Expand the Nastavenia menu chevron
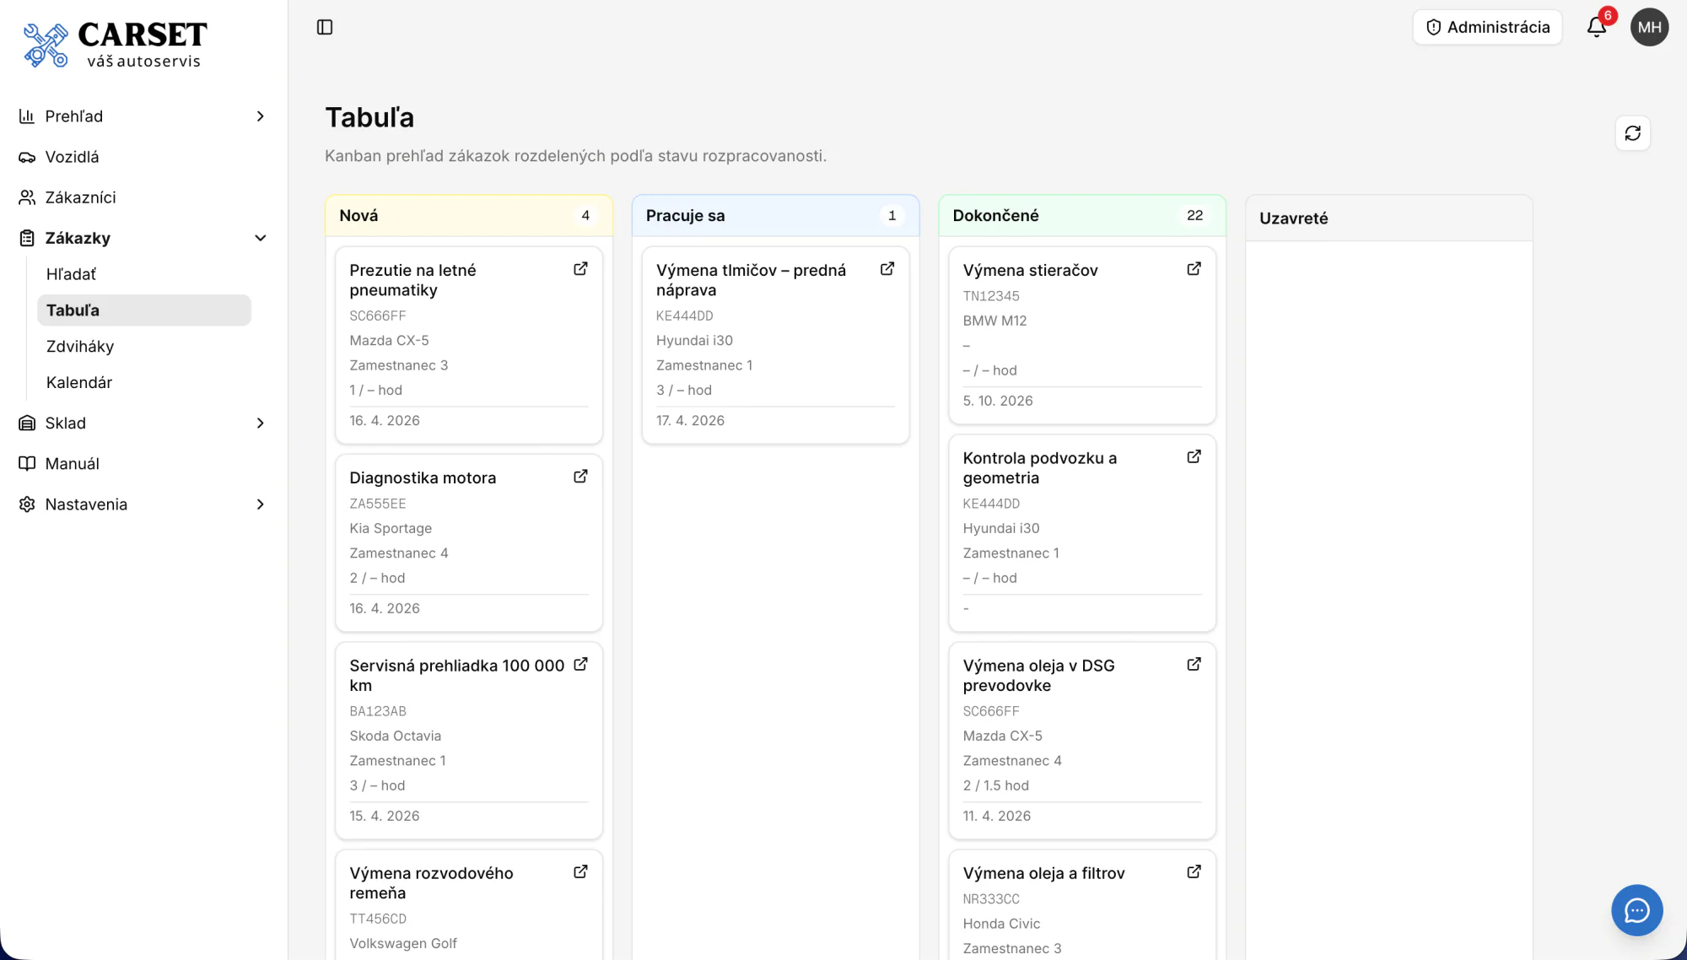This screenshot has width=1687, height=960. click(260, 504)
